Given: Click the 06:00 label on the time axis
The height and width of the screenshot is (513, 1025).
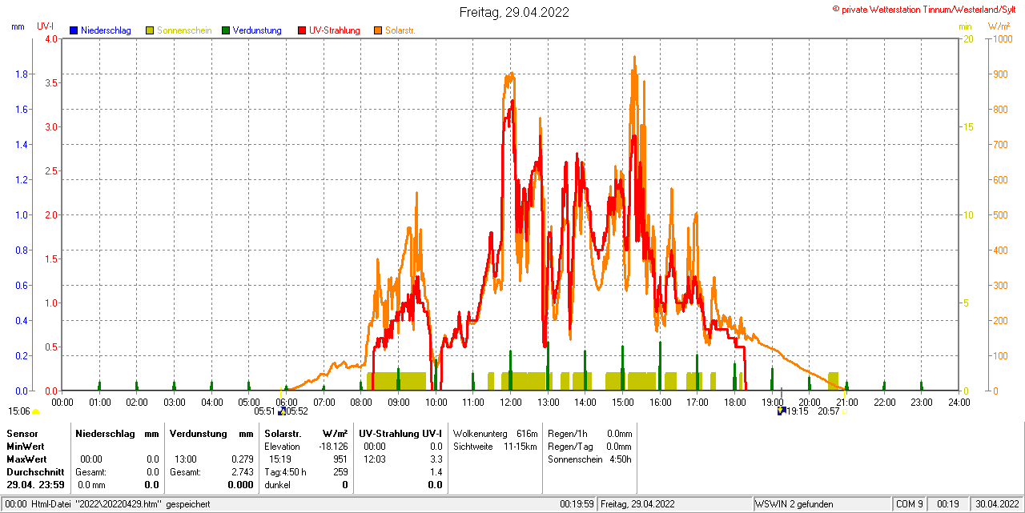Looking at the screenshot, I should click(x=286, y=402).
